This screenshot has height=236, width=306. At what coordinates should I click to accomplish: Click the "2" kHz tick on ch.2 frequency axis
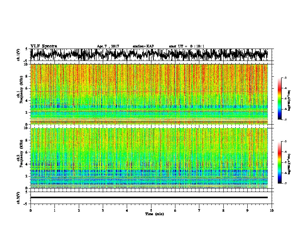pos(27,176)
